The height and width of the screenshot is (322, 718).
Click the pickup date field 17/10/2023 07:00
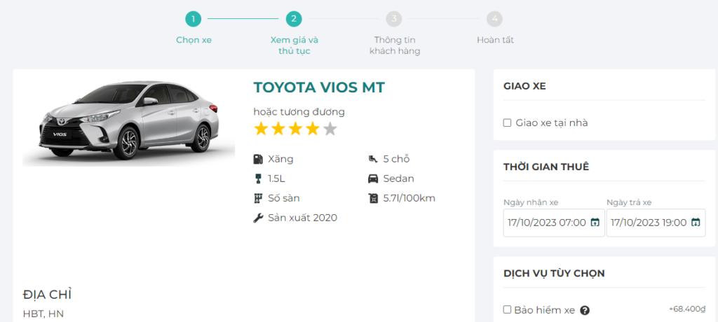point(545,223)
